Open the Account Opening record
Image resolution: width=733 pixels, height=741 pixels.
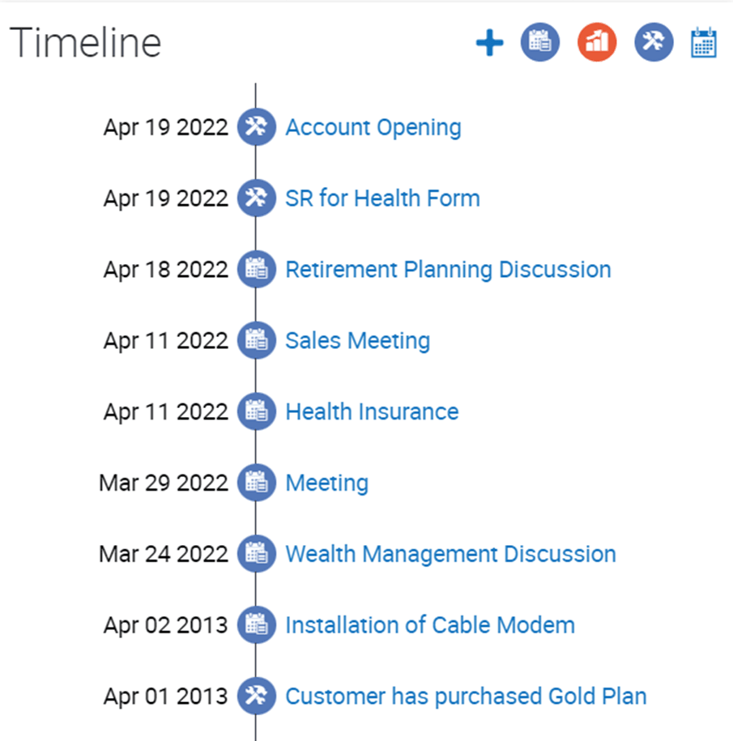373,127
